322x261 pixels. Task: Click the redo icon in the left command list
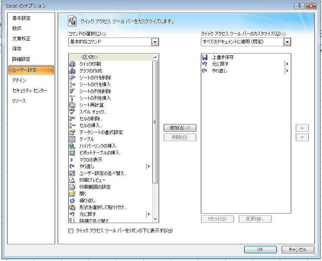[72, 167]
